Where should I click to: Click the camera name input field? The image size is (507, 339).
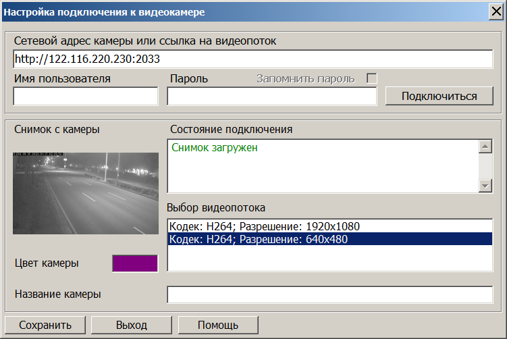330,294
